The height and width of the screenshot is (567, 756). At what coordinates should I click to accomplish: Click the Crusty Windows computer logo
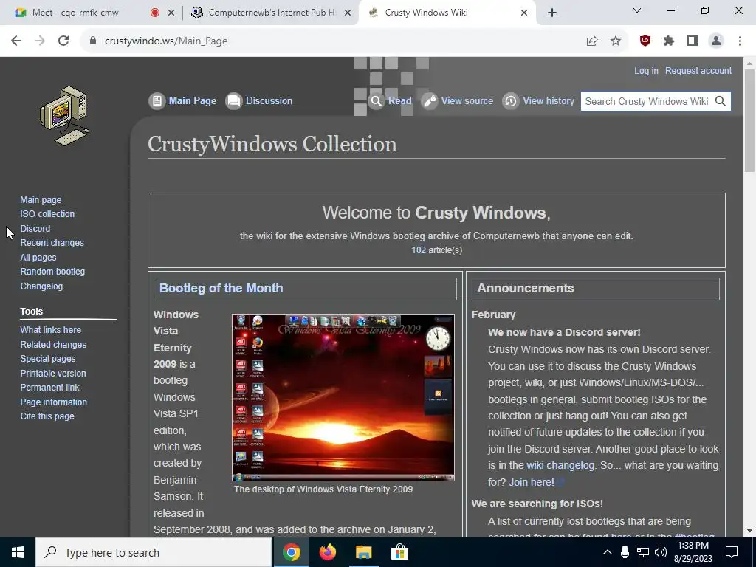[65, 116]
